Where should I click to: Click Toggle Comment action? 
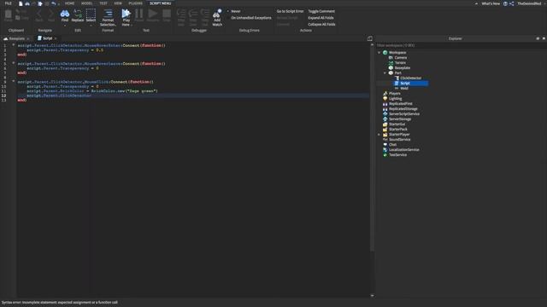coord(321,11)
